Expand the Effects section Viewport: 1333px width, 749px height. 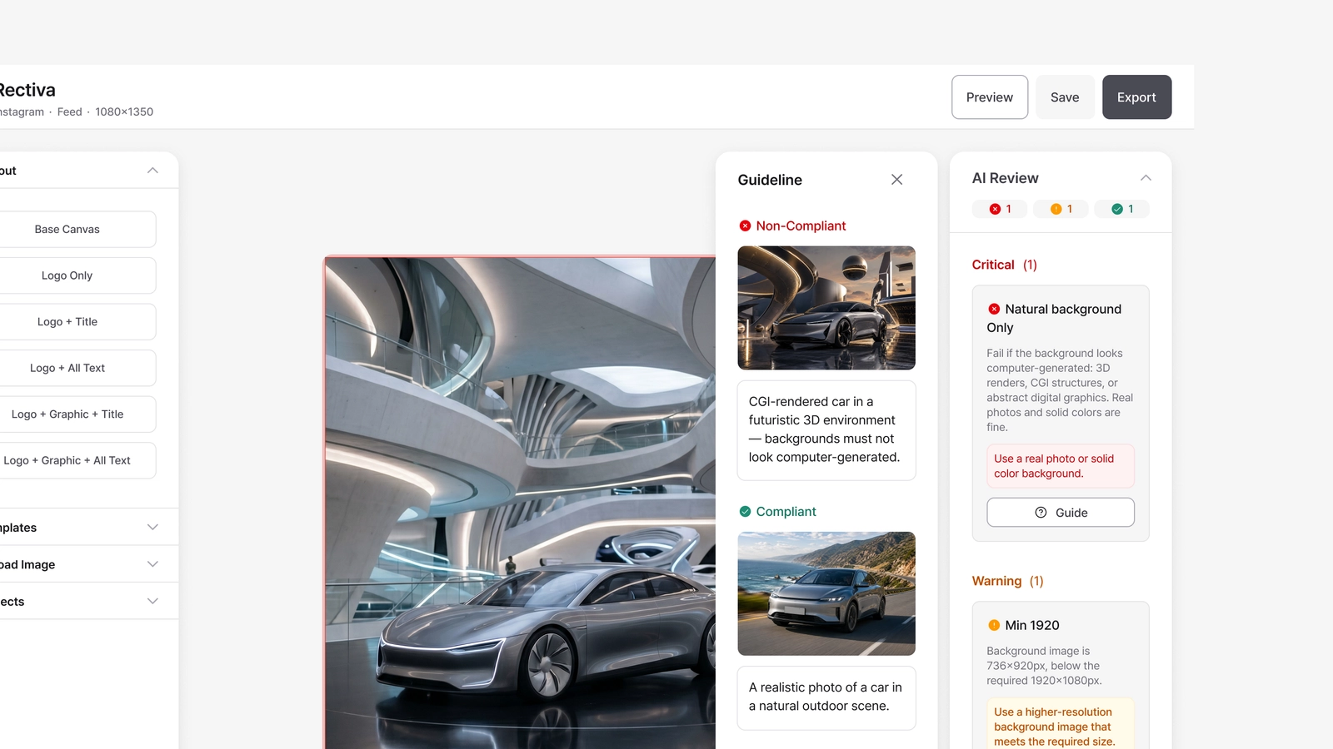(x=152, y=601)
